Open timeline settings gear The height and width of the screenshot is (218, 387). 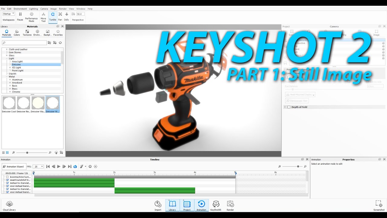click(x=90, y=167)
